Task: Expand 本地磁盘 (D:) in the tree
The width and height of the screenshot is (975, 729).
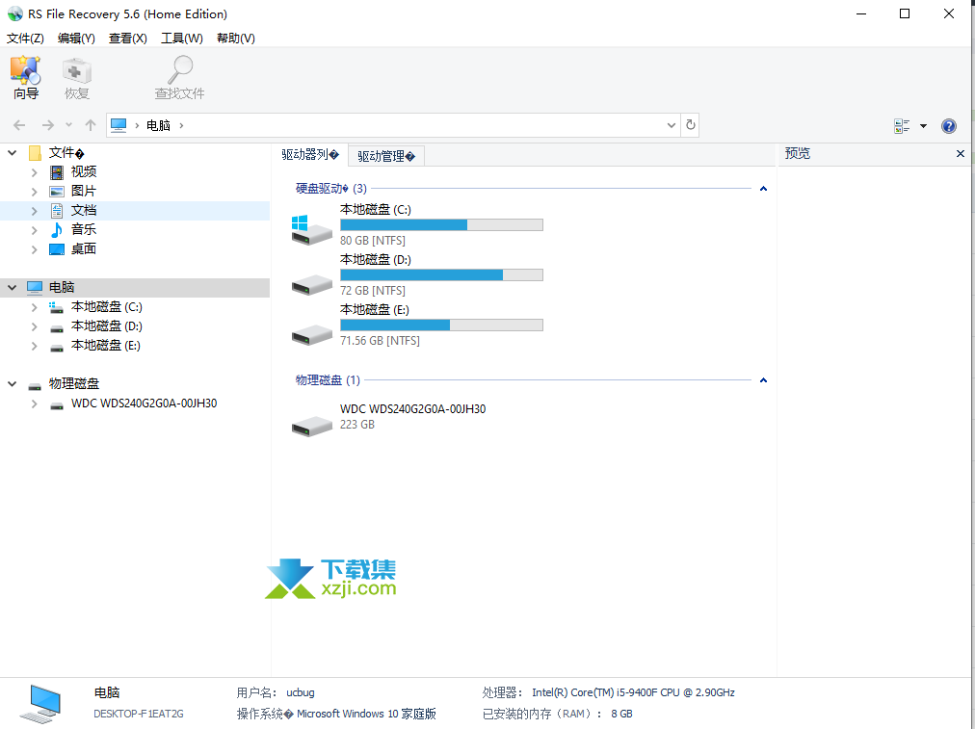Action: point(34,326)
